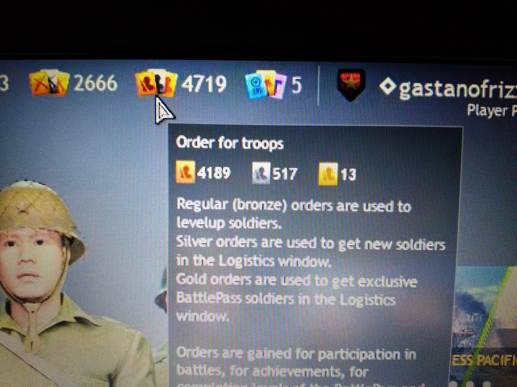
Task: Click the diamond icon before the player name
Action: pos(388,87)
